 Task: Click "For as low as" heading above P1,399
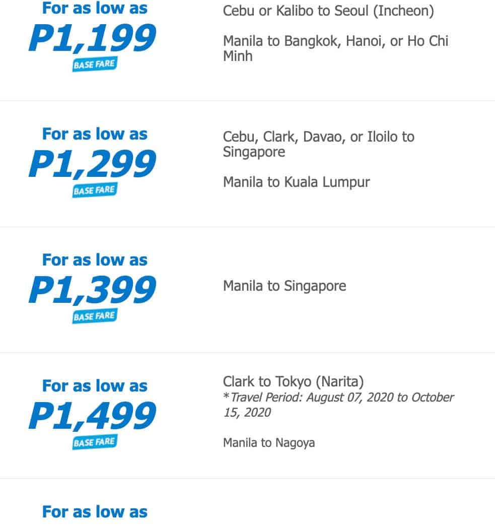95,260
